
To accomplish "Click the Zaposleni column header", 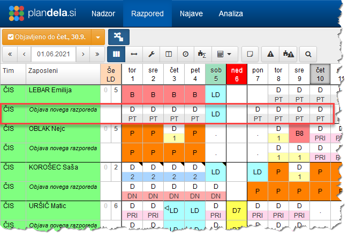I will (63, 75).
